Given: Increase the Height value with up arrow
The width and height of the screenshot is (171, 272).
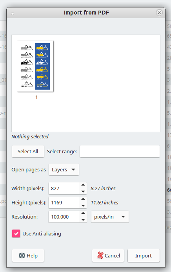Looking at the screenshot, I should 83,199.
